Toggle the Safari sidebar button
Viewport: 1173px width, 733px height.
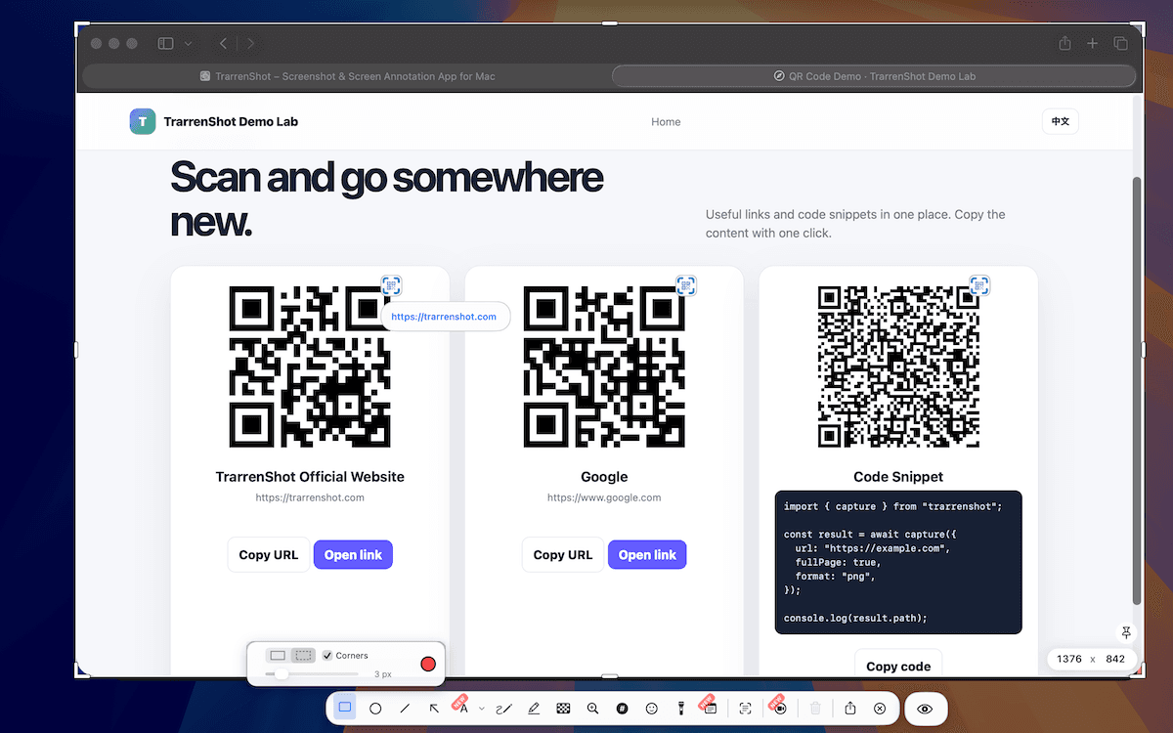coord(165,43)
